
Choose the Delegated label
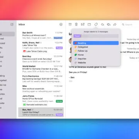click(96, 47)
